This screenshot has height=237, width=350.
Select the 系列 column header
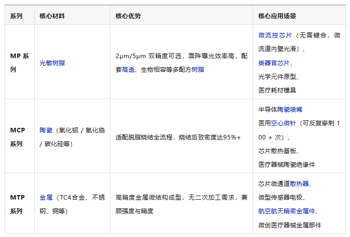(16, 16)
